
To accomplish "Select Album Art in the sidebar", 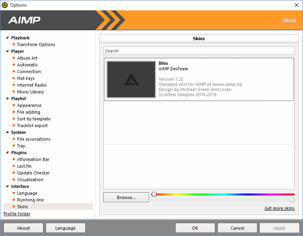I will click(x=27, y=58).
